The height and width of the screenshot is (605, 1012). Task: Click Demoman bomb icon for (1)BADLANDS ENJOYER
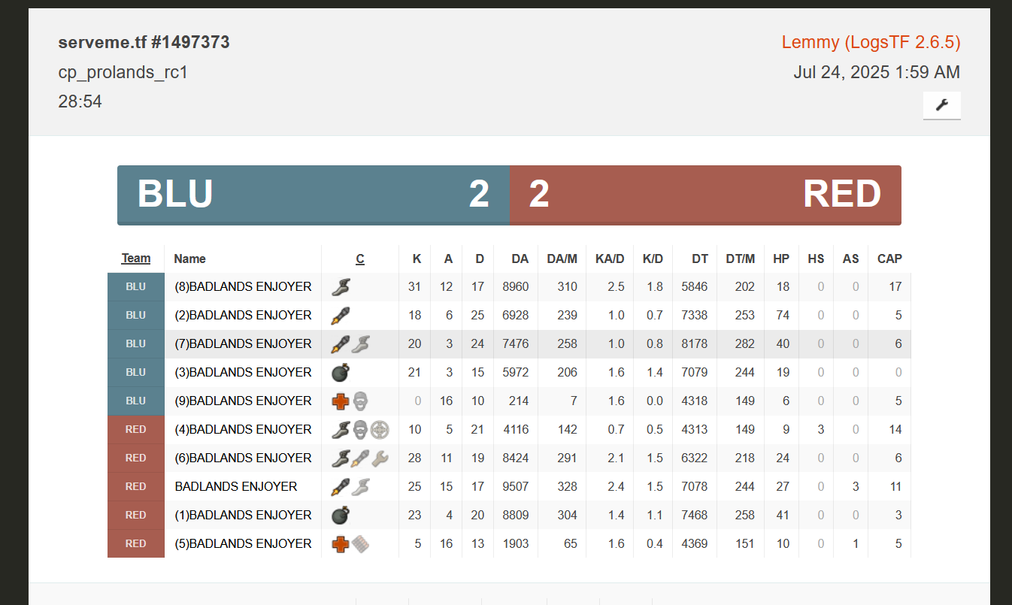pos(341,515)
